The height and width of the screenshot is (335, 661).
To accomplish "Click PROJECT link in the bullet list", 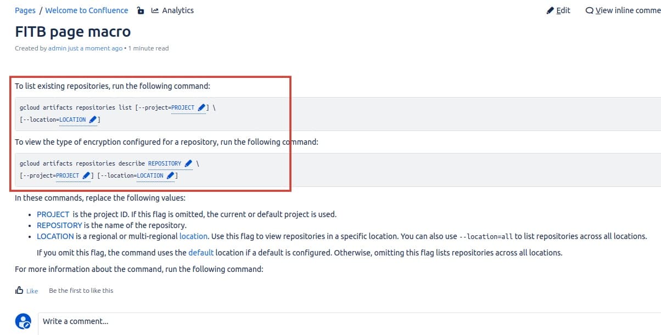I will tap(53, 214).
